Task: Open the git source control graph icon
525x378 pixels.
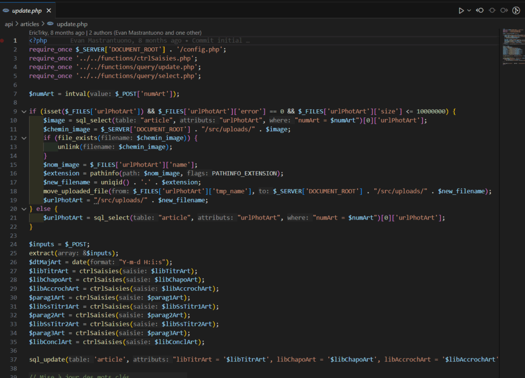Action: [x=516, y=10]
